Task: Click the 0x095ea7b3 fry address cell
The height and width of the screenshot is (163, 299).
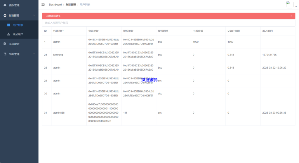Action: (x=103, y=113)
